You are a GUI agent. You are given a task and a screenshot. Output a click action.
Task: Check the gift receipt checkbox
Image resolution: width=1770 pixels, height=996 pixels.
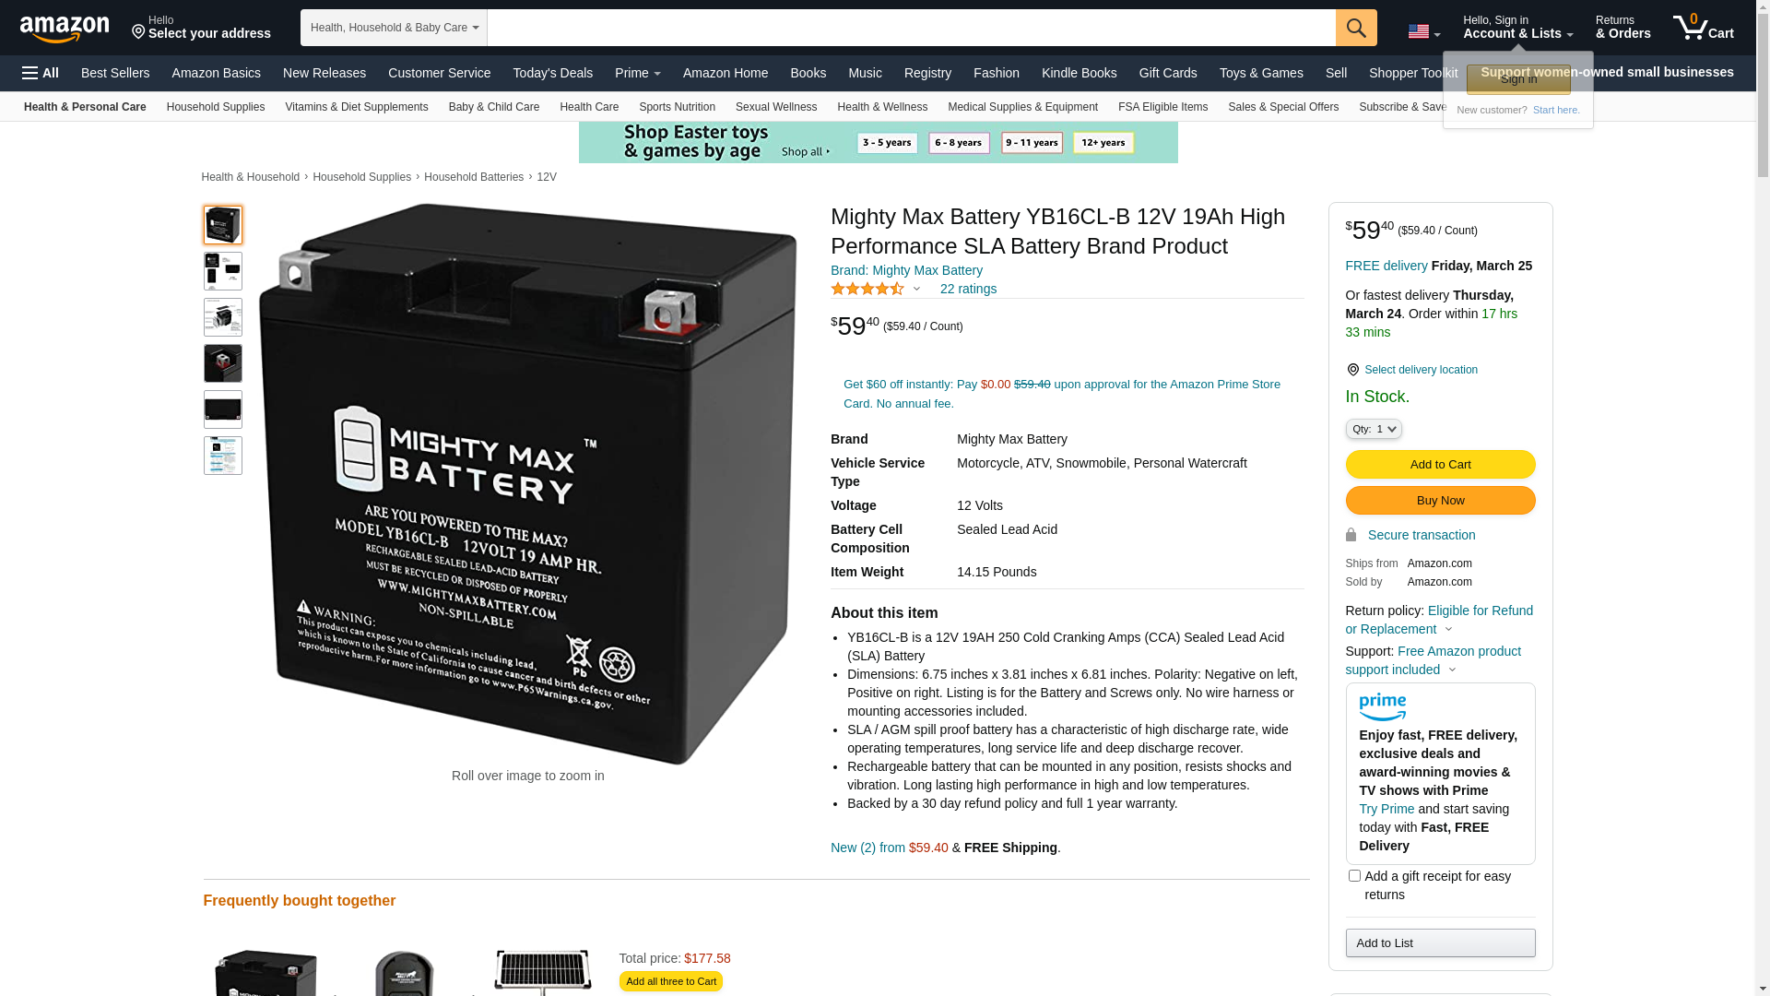coord(1354,876)
